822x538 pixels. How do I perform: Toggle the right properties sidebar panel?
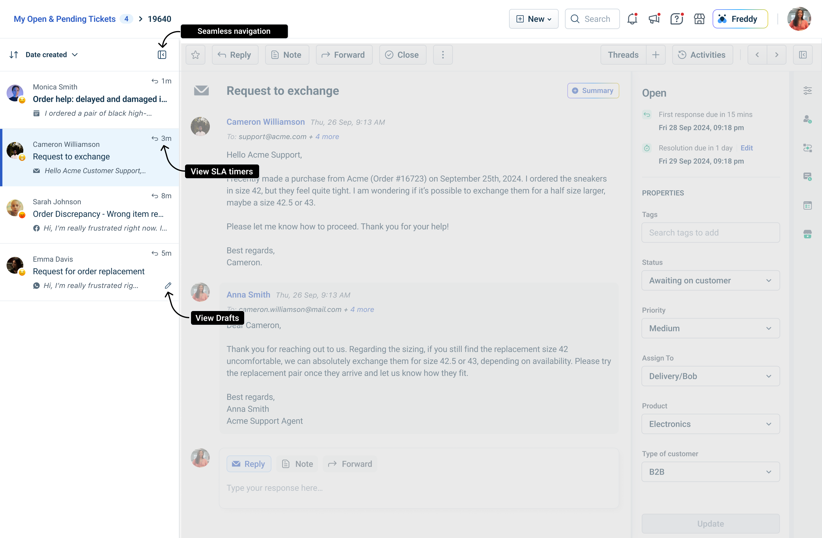tap(802, 55)
